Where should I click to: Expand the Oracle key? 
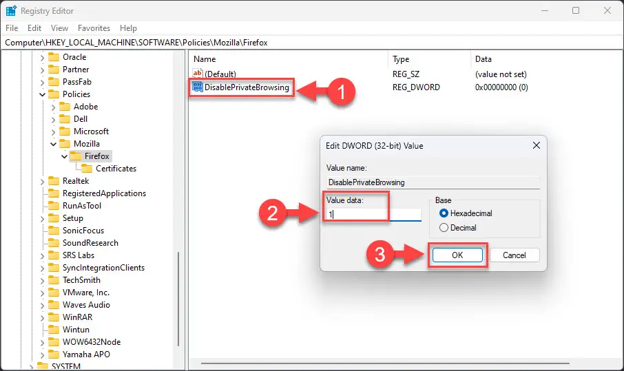tap(42, 58)
